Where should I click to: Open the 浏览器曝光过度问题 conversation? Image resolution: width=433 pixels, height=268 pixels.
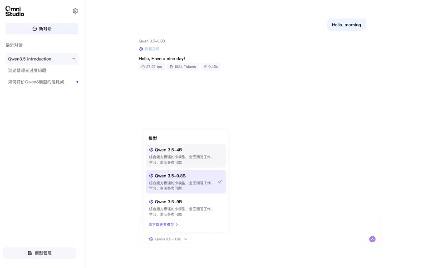27,71
